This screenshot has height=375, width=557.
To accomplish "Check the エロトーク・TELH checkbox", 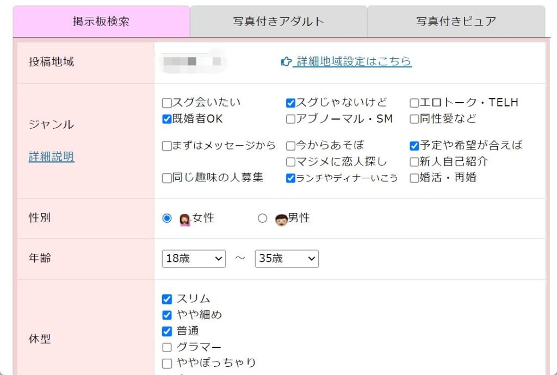I will pyautogui.click(x=414, y=103).
